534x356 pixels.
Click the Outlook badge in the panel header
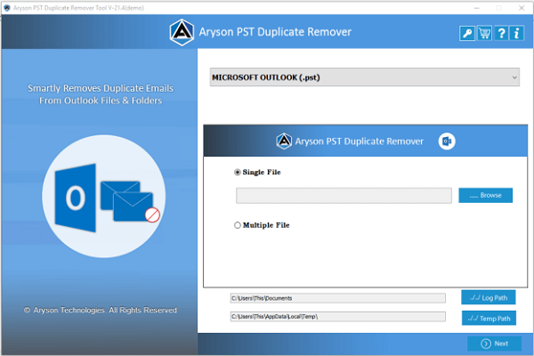(x=447, y=141)
